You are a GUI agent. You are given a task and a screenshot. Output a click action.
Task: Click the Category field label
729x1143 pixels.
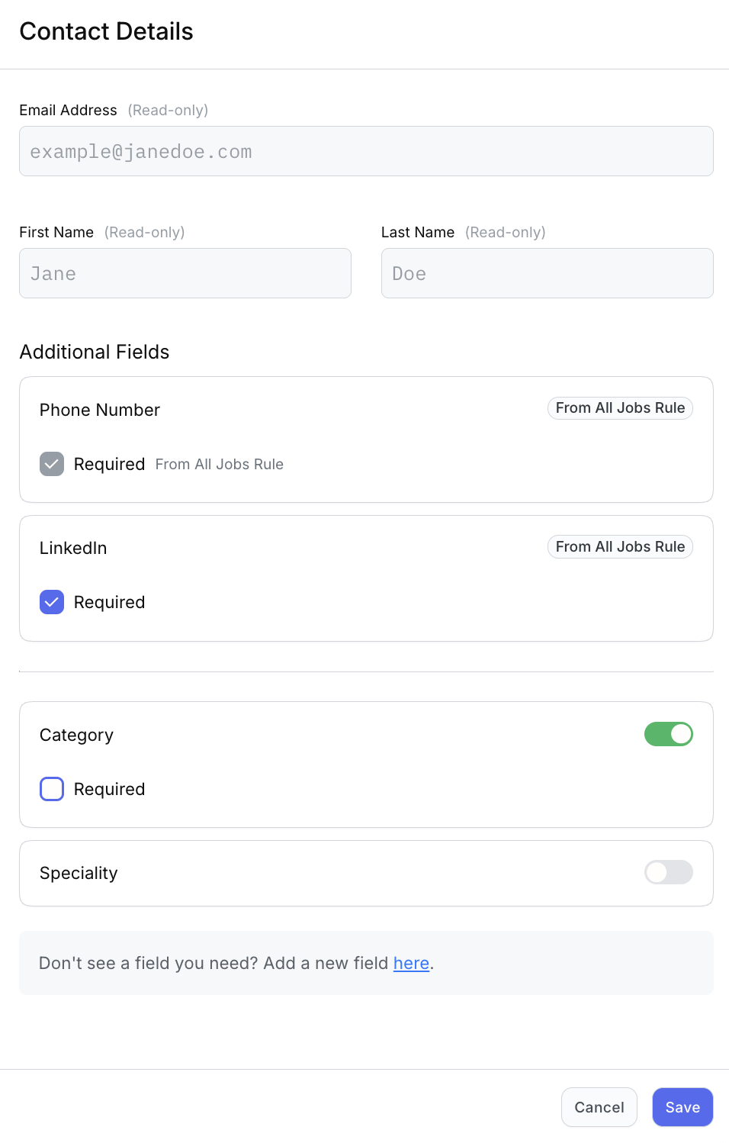click(x=76, y=735)
